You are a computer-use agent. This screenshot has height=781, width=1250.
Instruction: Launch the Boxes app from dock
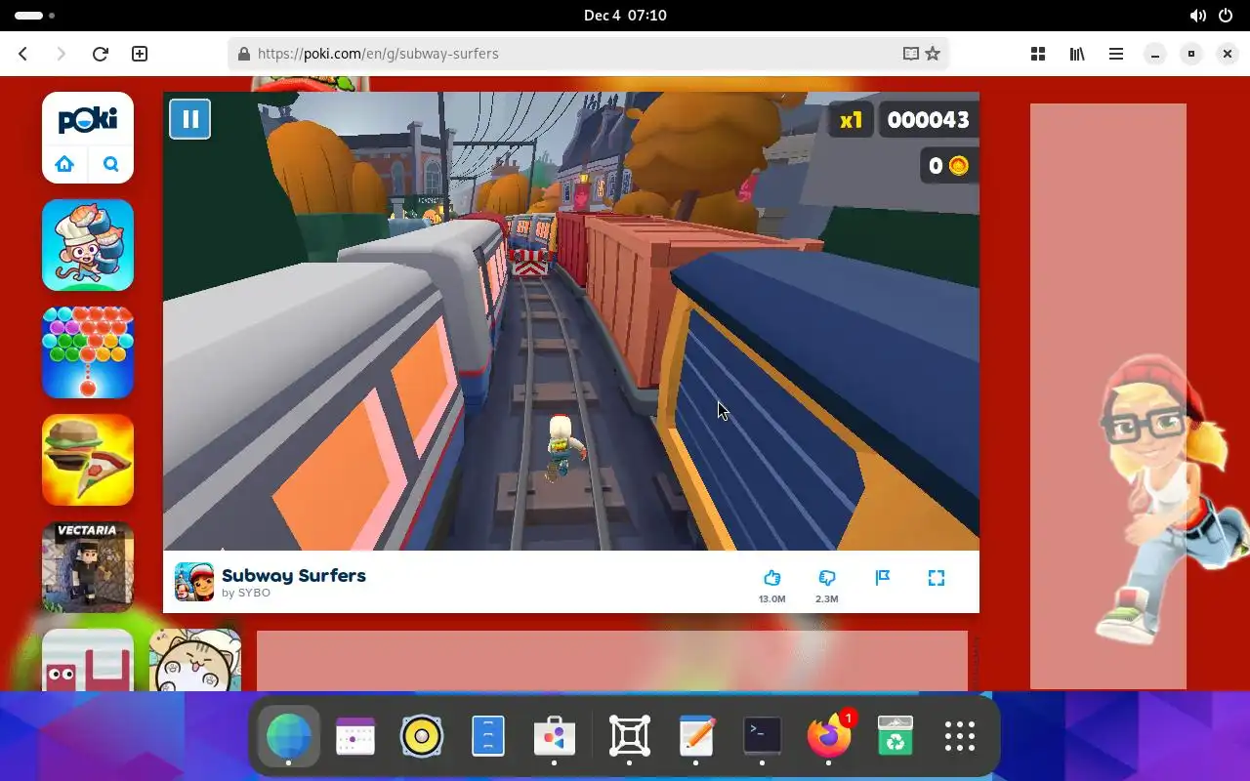[x=630, y=736]
